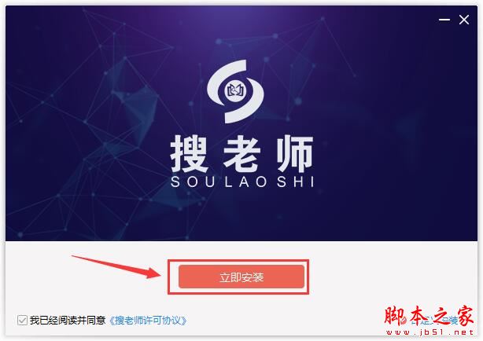Click the 脚 character of the watermark

[x=395, y=315]
